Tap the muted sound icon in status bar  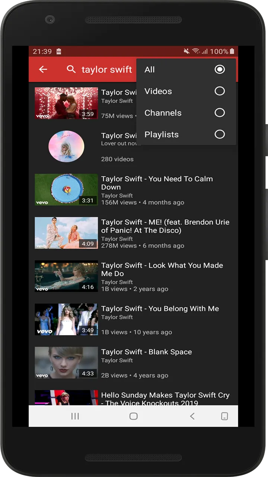pos(186,51)
